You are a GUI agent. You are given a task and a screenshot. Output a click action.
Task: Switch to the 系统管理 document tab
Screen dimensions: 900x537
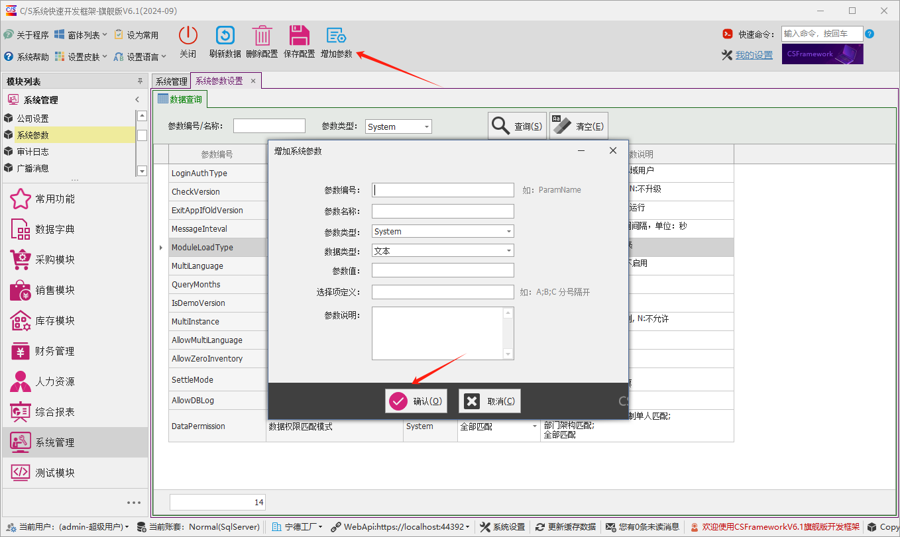[171, 81]
